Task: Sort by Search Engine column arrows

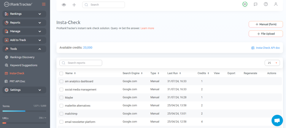Action: pyautogui.click(x=142, y=73)
